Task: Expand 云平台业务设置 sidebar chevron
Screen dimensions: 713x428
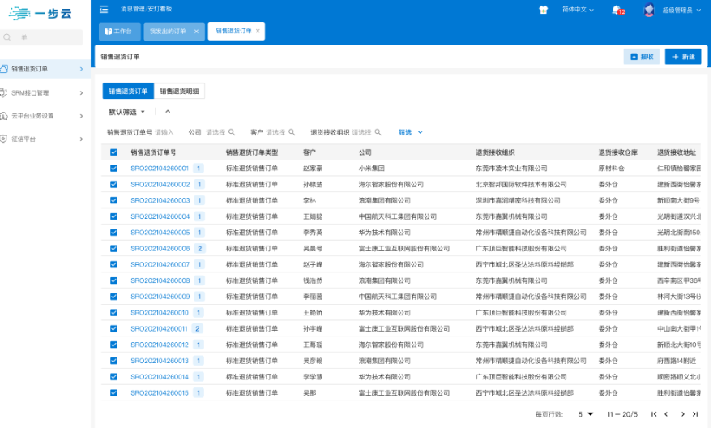Action: click(x=81, y=116)
